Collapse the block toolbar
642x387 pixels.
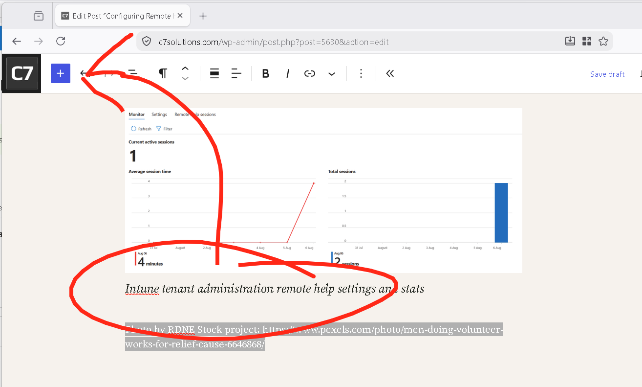tap(390, 73)
